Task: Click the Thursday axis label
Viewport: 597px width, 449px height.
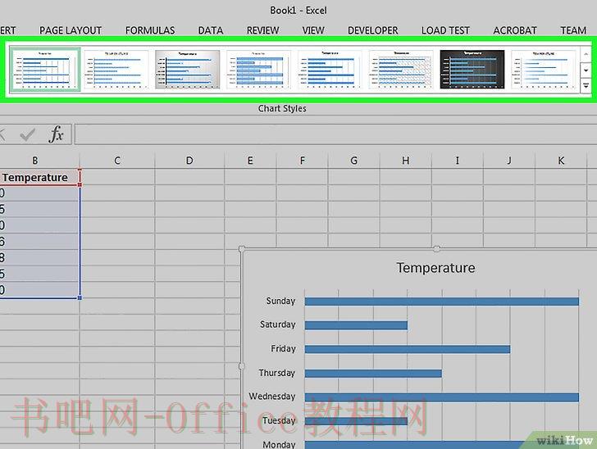Action: tap(277, 373)
